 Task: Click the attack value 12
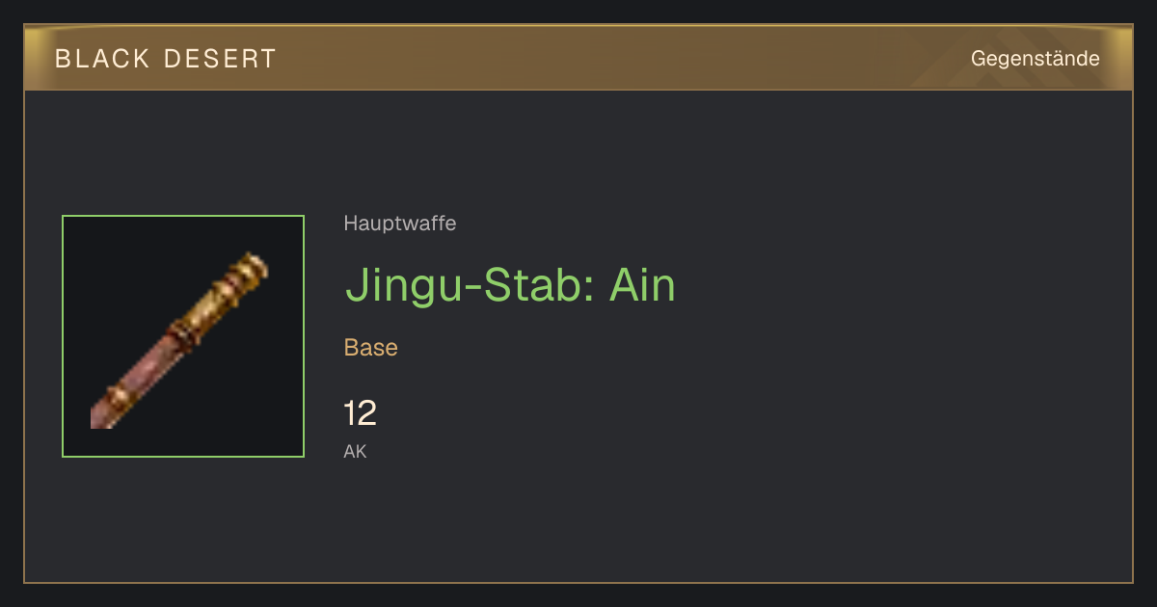[x=361, y=413]
